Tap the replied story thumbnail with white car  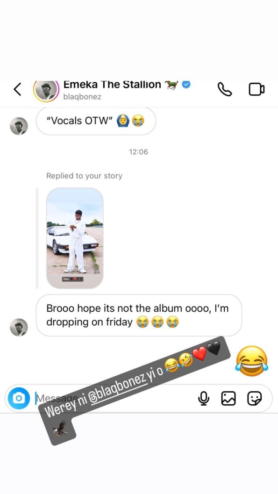75,238
